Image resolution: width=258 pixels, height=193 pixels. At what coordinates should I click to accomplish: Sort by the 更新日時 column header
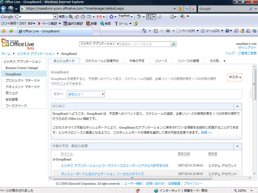(184, 154)
